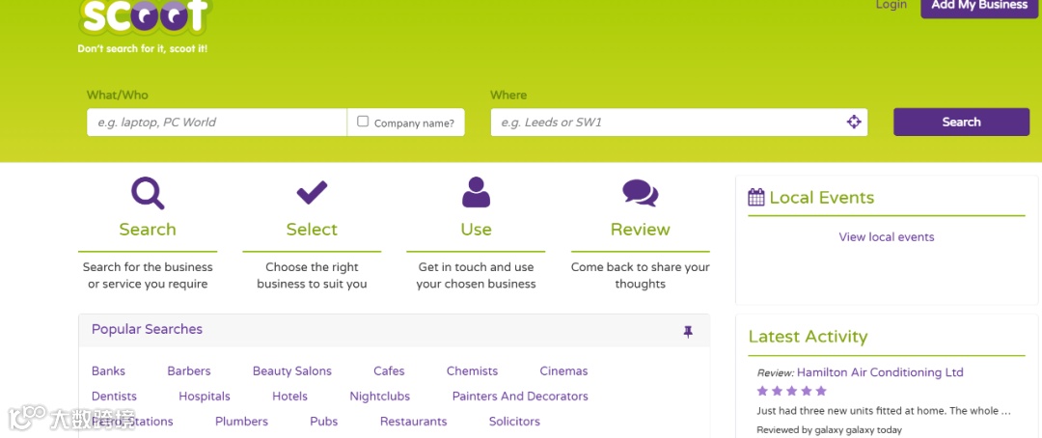Use the locate-me crosshair icon
The image size is (1042, 438).
854,122
